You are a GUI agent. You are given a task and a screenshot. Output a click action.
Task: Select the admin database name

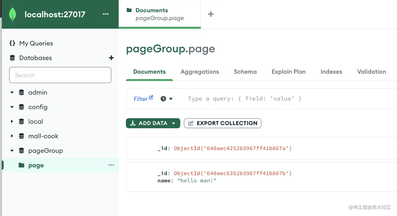tap(38, 92)
